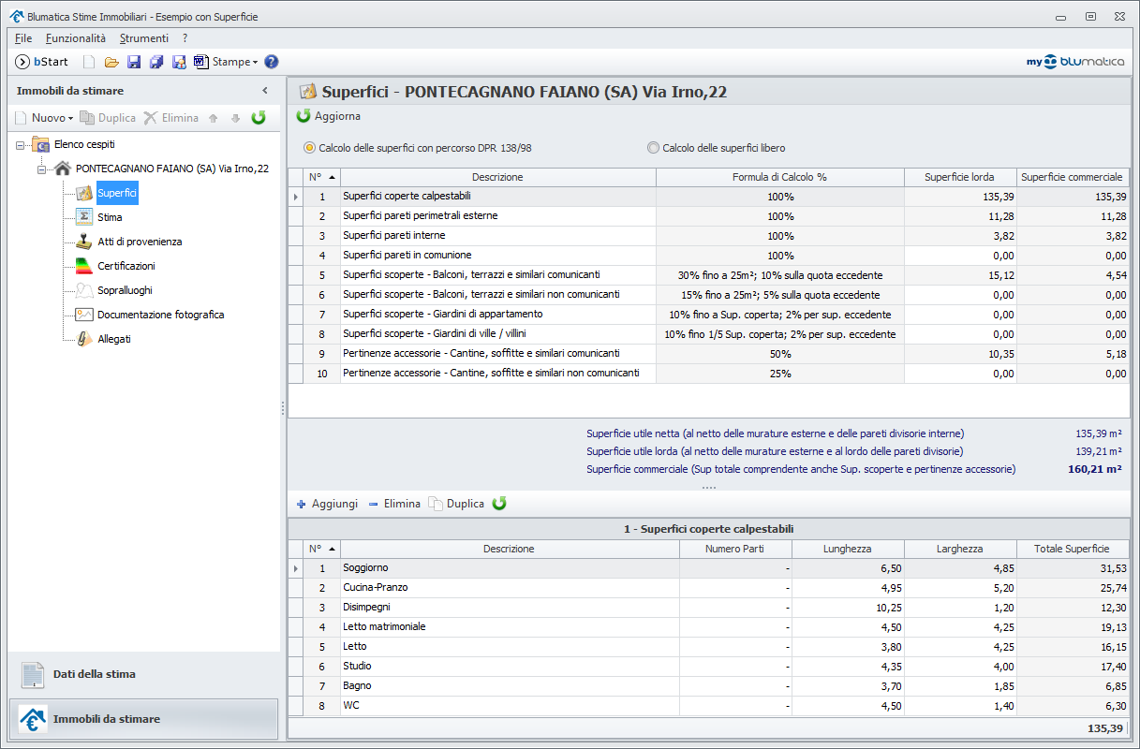Open the Stima tree item
This screenshot has width=1140, height=749.
click(110, 217)
